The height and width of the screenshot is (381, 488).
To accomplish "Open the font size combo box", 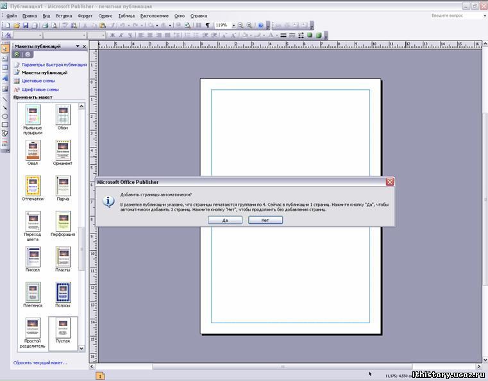I will click(96, 35).
